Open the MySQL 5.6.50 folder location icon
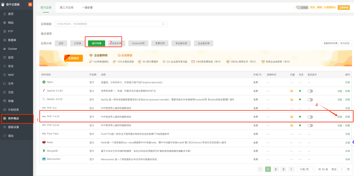The width and height of the screenshot is (354, 176). coord(292,100)
